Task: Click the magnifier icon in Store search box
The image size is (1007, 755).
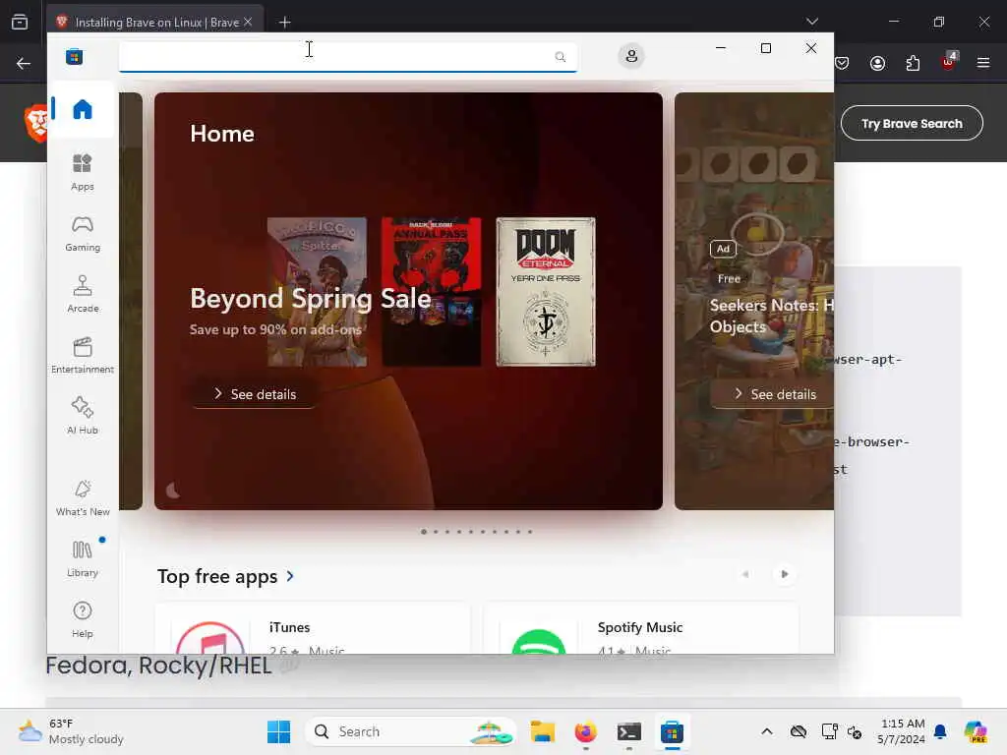Action: click(x=560, y=56)
